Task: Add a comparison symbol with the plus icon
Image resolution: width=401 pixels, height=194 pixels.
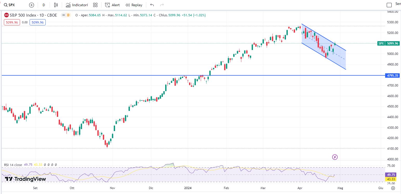Action: (31, 5)
